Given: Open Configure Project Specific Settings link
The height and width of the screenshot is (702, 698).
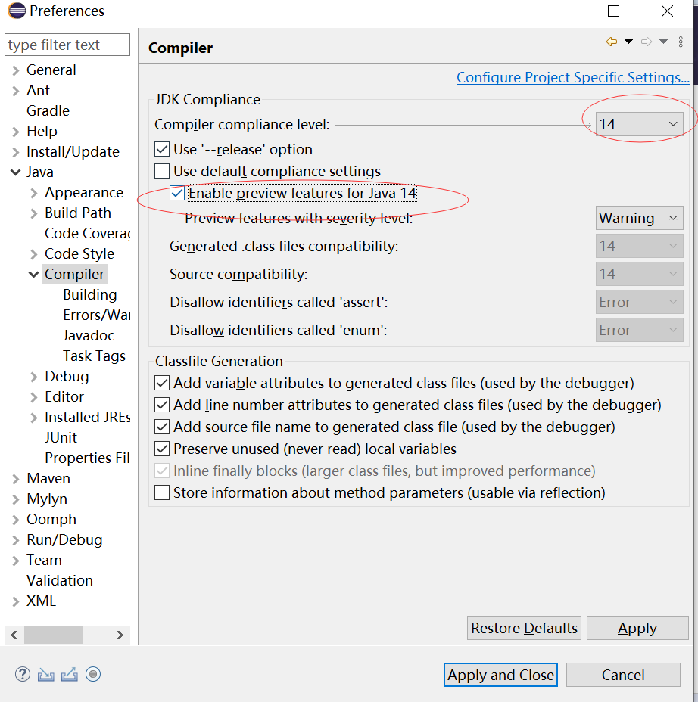Looking at the screenshot, I should tap(572, 78).
